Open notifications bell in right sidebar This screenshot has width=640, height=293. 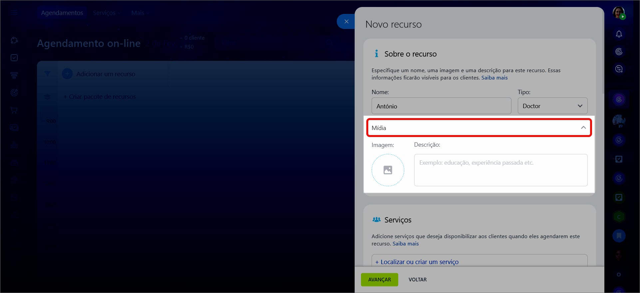[x=619, y=34]
